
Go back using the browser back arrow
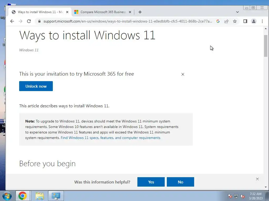12,21
